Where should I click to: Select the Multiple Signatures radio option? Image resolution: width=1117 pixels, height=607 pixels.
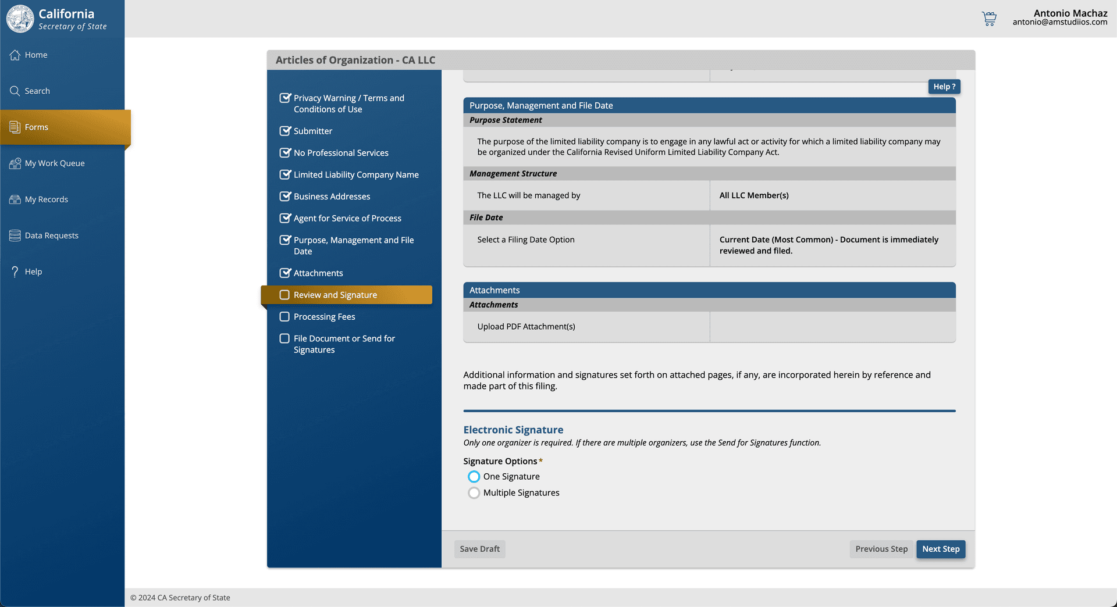[x=474, y=493]
